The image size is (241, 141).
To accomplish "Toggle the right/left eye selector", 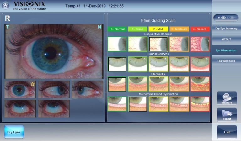I will (227, 18).
